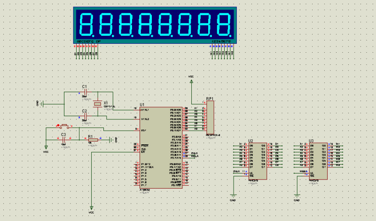Pick the RP1 resistor pack component
This screenshot has height=221, width=376.
[210, 118]
